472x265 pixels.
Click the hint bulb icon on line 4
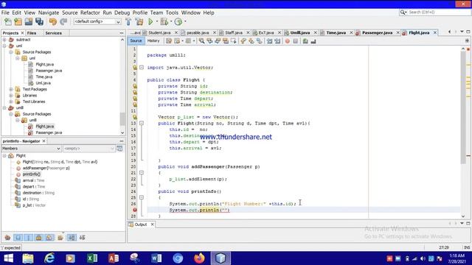(x=135, y=68)
